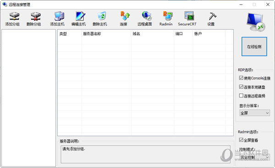Enable 连接远程音频 checkbox
Viewport: 275px width, 168px height.
[x=241, y=96]
